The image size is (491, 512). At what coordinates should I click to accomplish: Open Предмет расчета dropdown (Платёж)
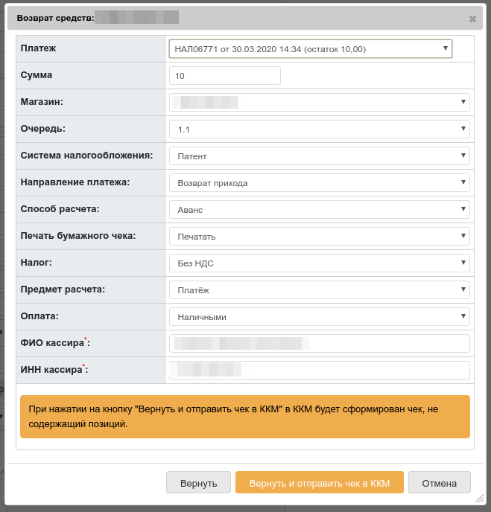[320, 289]
